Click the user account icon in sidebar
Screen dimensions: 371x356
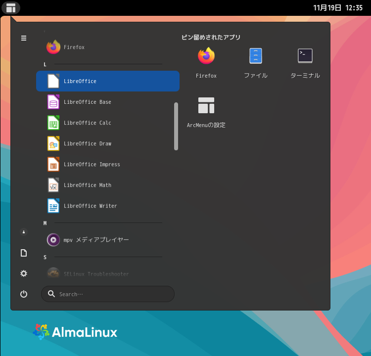[x=24, y=232]
